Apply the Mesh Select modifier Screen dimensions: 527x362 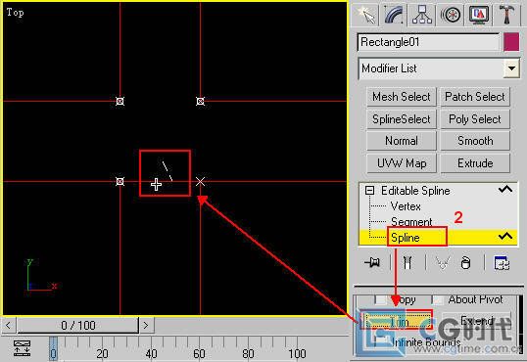click(402, 97)
